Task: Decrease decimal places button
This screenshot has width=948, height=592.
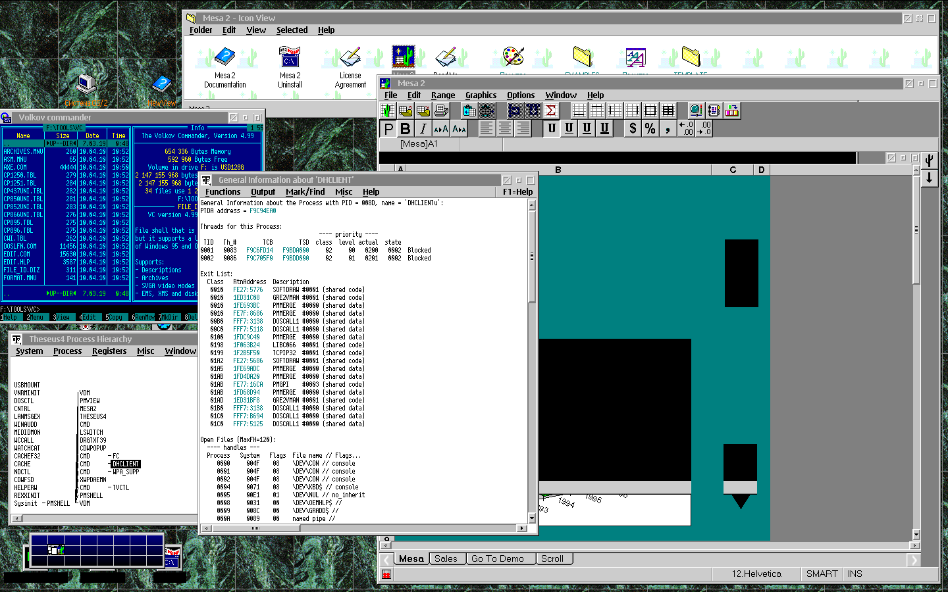Action: click(704, 129)
